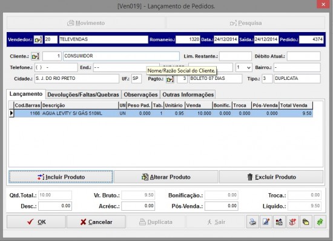Click the Lim. Restante field
This screenshot has width=333, height=241.
(236, 56)
